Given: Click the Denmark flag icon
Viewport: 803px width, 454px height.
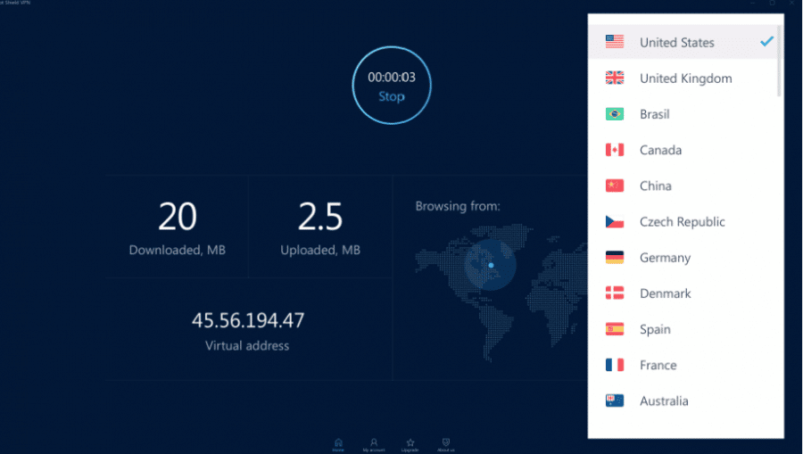Looking at the screenshot, I should click(x=615, y=293).
